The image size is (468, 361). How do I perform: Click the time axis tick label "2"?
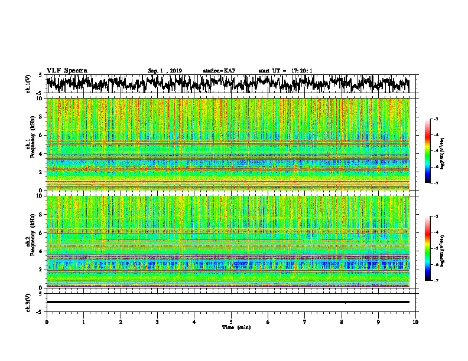coord(121,321)
